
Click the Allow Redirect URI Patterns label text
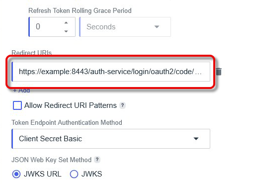(71, 105)
